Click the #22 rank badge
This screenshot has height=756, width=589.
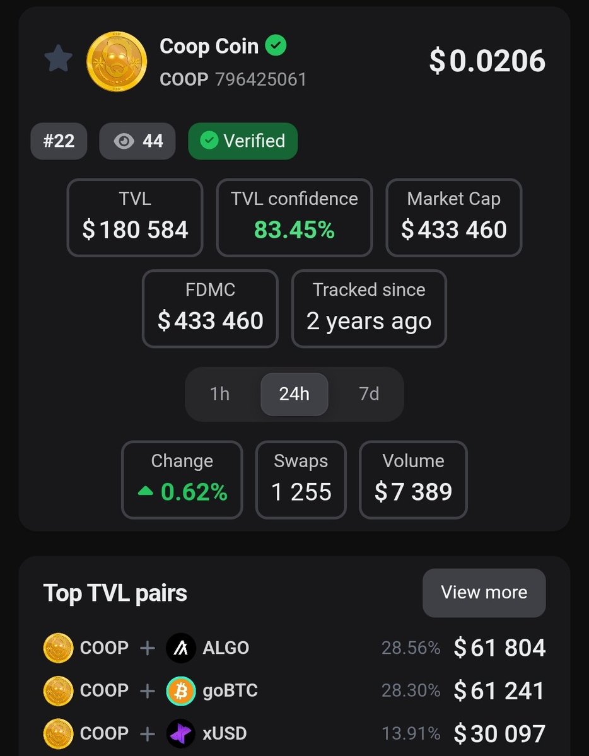pyautogui.click(x=59, y=141)
